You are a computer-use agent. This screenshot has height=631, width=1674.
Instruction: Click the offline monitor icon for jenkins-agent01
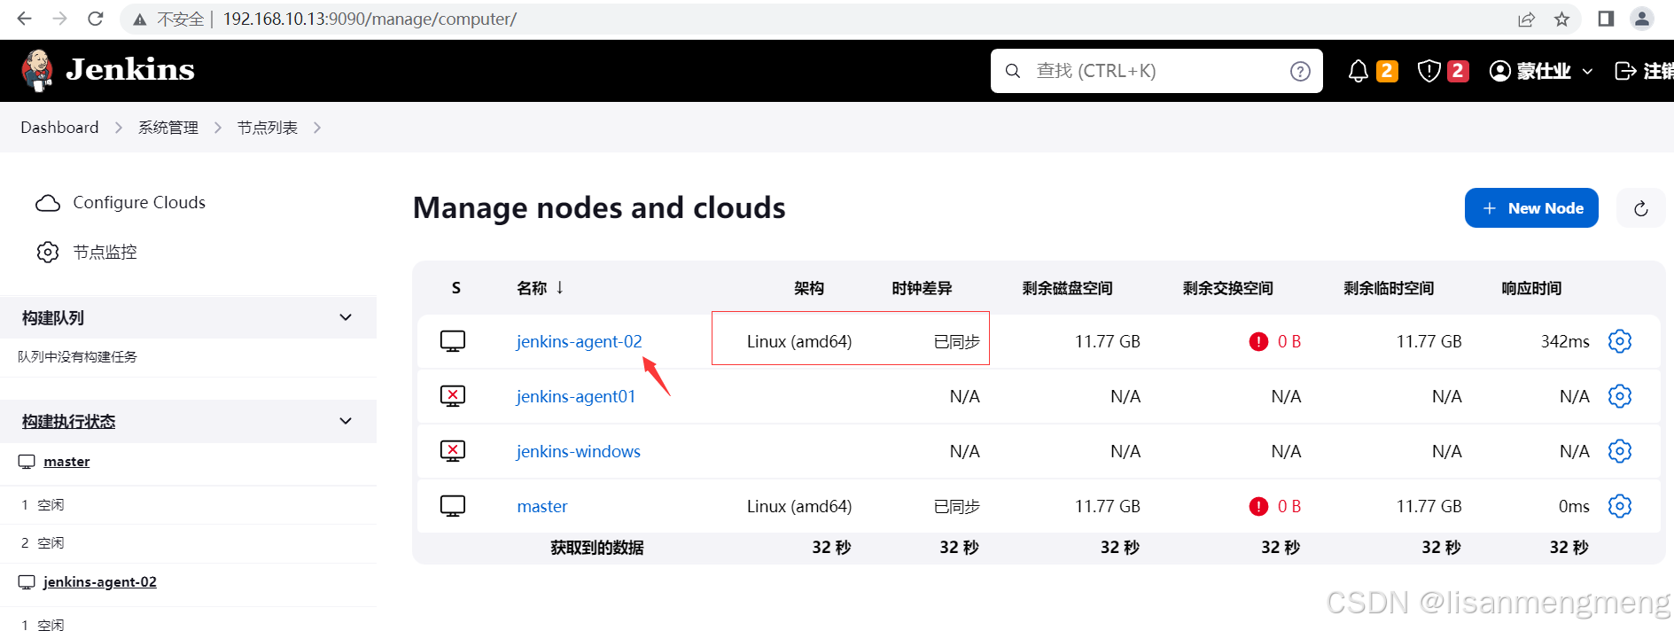[x=453, y=396]
